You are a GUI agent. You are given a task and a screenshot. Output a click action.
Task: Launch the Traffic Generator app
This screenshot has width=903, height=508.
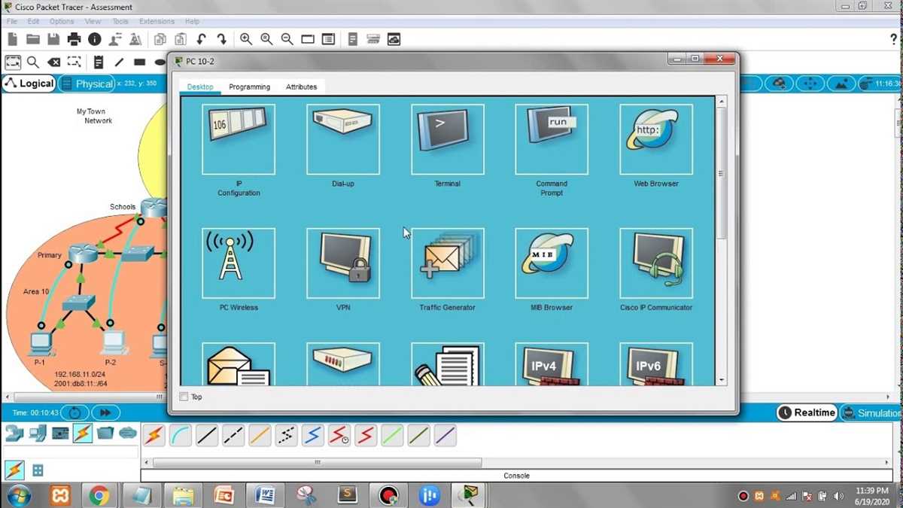(448, 263)
